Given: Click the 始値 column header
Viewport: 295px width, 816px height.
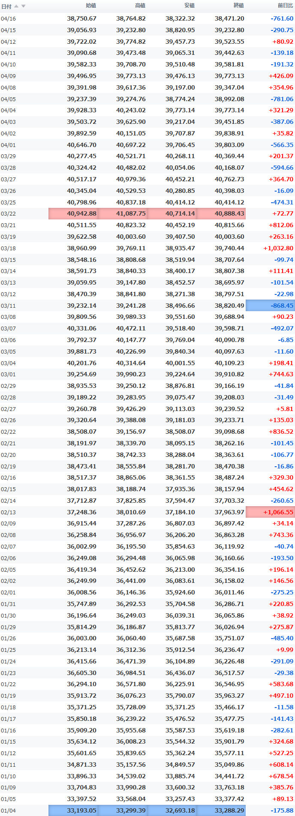Looking at the screenshot, I should 91,6.
